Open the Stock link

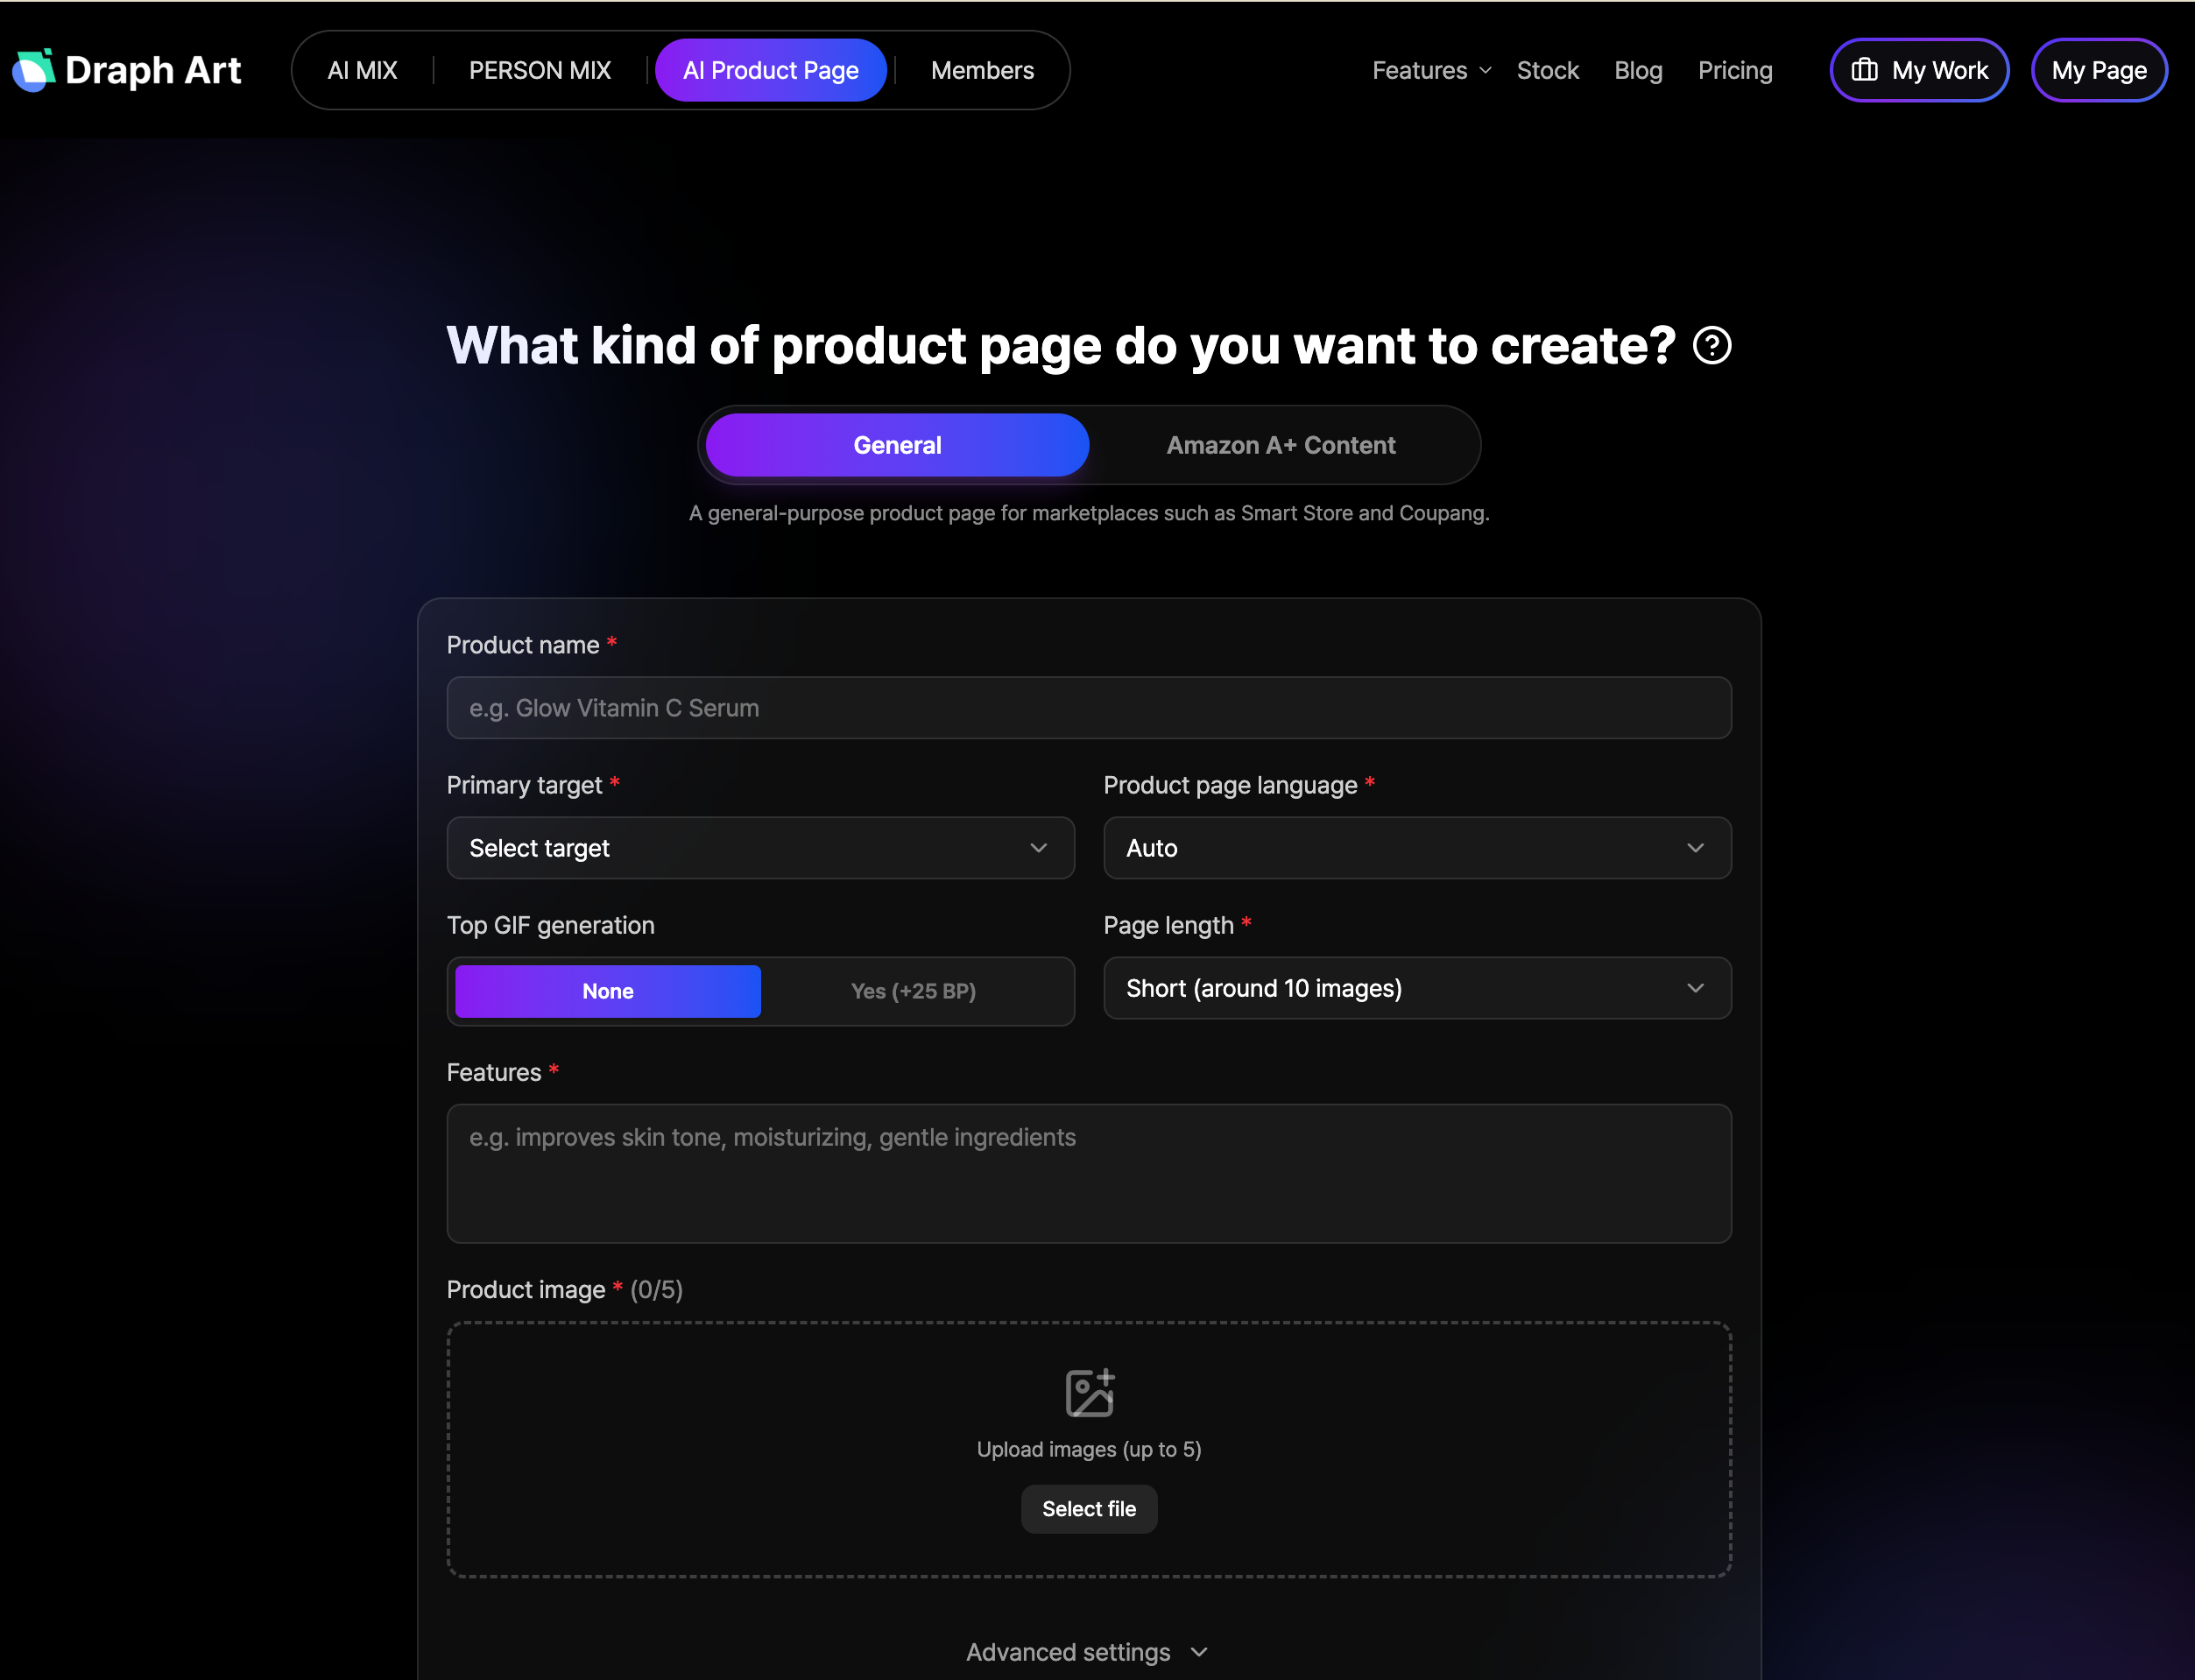coord(1547,70)
